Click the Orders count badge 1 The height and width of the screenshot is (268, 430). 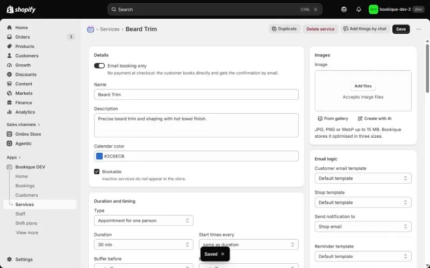coord(71,36)
